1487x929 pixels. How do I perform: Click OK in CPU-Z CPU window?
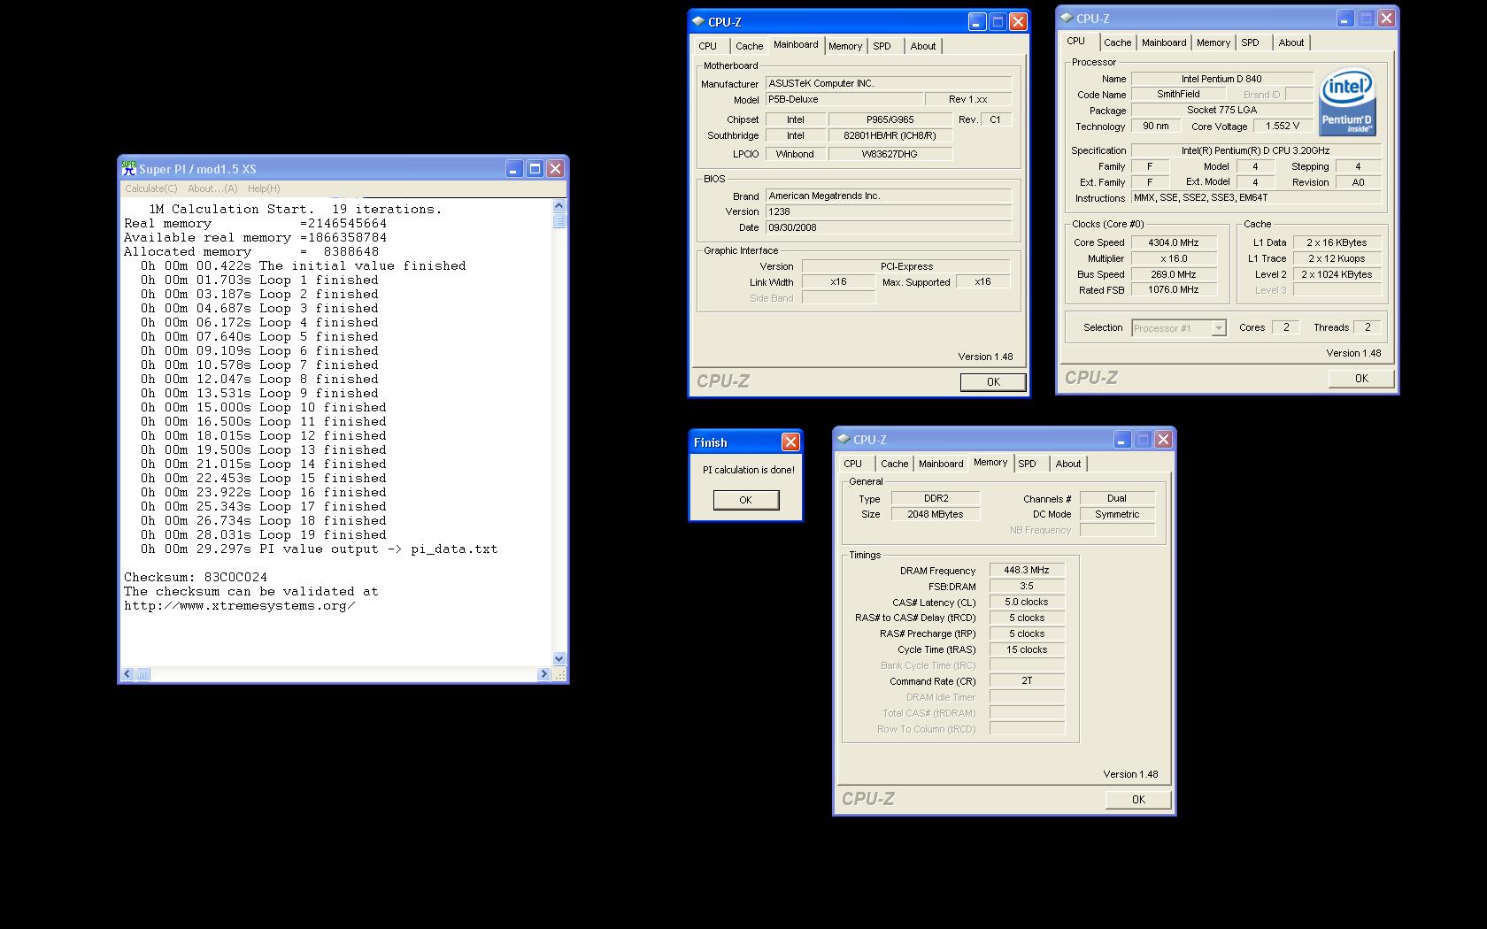tap(1361, 379)
